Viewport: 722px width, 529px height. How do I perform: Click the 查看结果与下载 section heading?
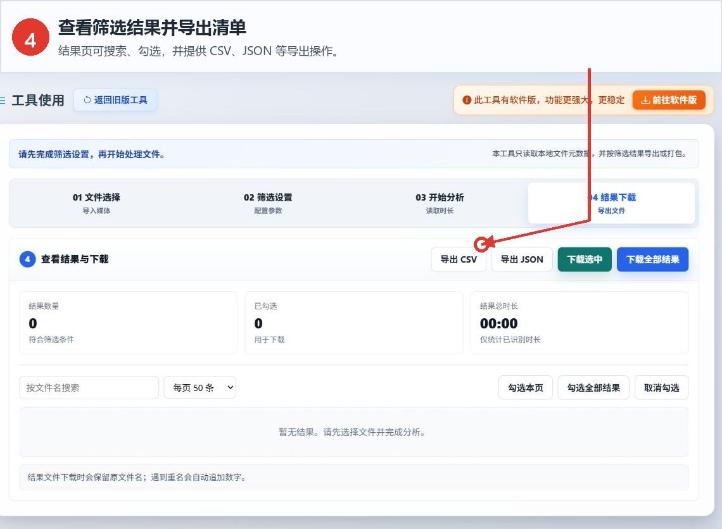point(75,259)
